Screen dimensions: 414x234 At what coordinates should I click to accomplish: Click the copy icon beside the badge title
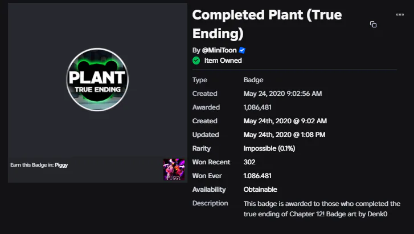coord(373,25)
